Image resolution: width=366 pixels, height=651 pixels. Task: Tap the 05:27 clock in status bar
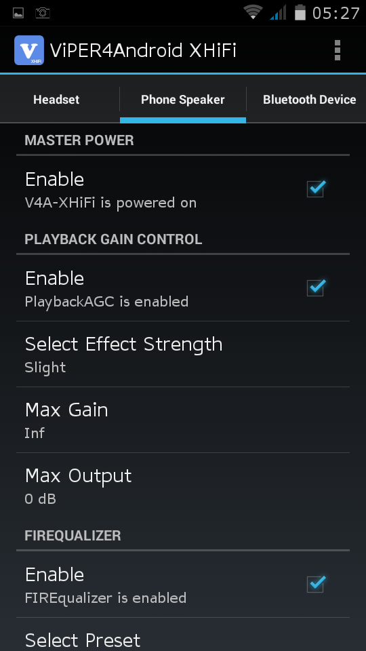click(x=335, y=14)
